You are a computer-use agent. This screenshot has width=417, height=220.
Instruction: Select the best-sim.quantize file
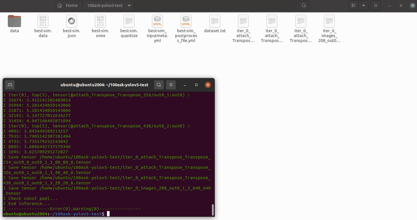pos(129,21)
